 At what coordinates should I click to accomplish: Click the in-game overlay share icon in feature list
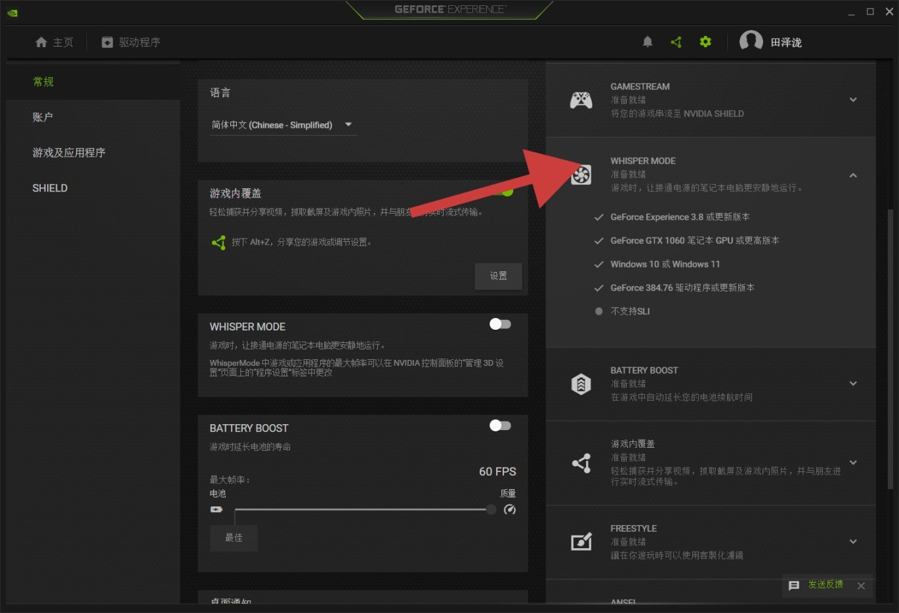pos(581,463)
